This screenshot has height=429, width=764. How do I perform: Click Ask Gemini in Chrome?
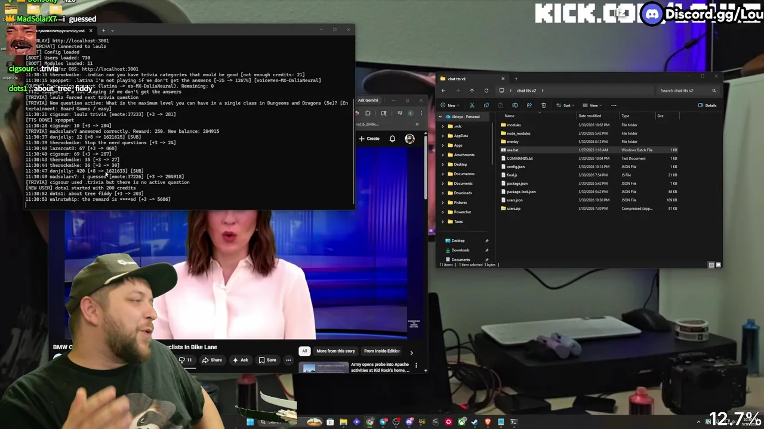tap(368, 100)
